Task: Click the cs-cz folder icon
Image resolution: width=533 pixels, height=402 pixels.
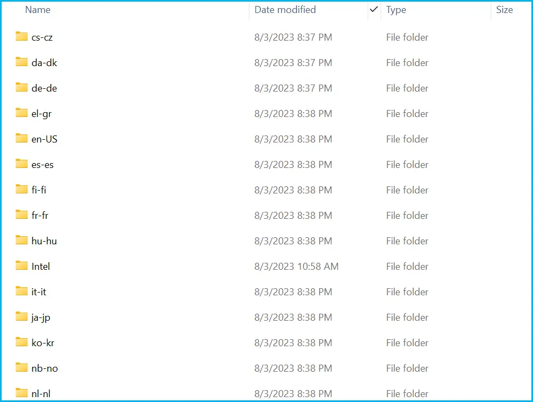Action: (x=22, y=37)
